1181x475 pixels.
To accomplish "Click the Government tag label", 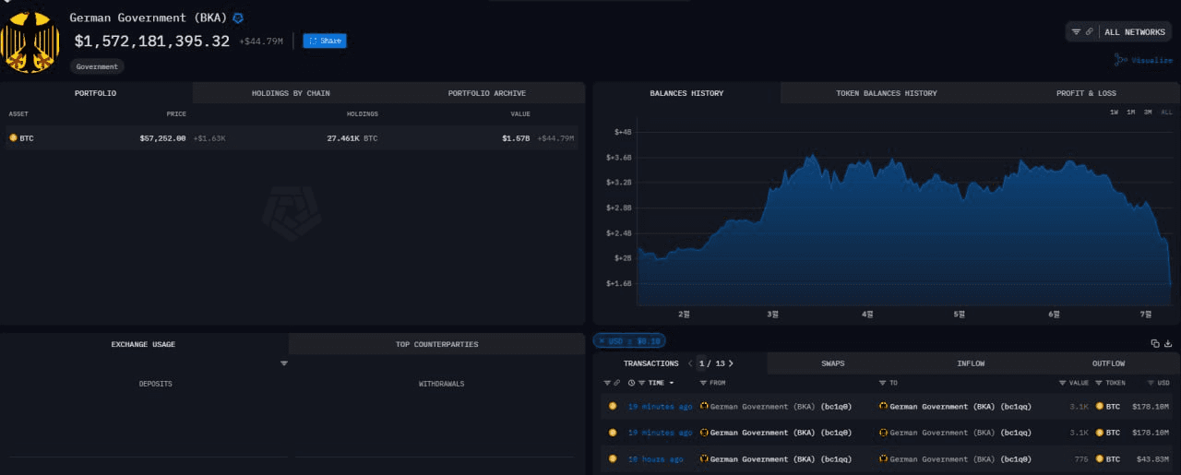I will (x=97, y=66).
